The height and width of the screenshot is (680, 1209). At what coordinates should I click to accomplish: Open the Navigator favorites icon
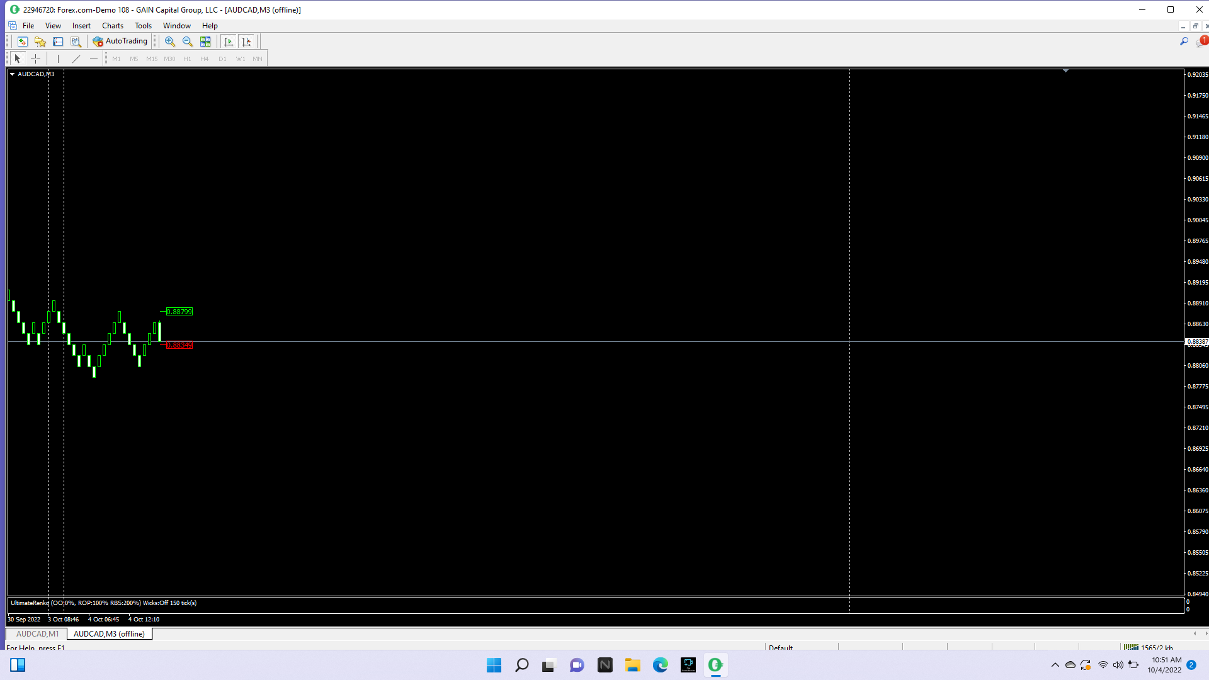tap(40, 42)
